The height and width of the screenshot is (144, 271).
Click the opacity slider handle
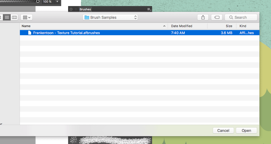(38, 1)
